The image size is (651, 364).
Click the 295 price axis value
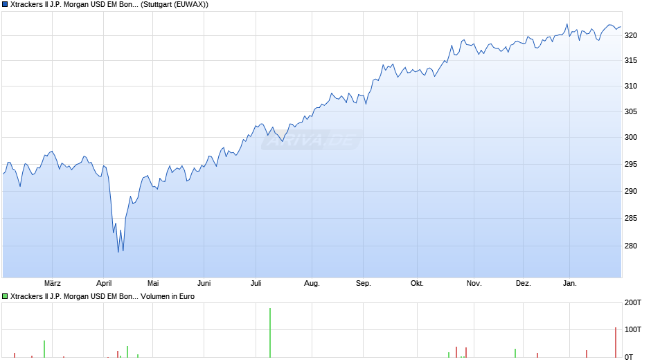631,165
